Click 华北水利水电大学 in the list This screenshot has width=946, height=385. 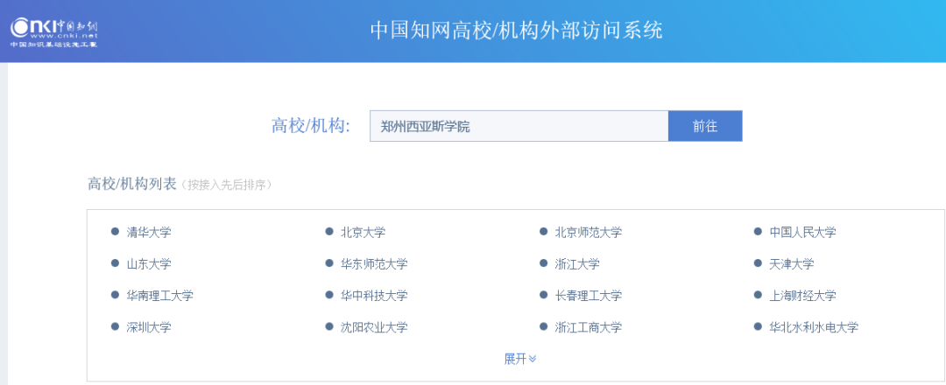(814, 328)
